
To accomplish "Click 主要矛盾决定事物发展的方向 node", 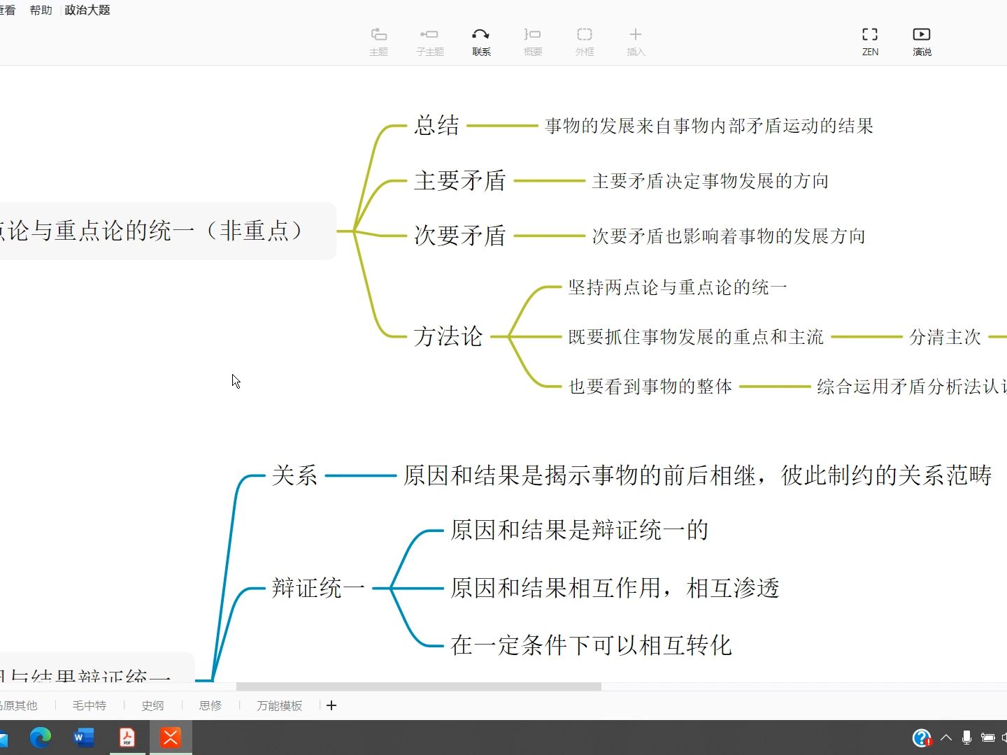I will pyautogui.click(x=710, y=181).
